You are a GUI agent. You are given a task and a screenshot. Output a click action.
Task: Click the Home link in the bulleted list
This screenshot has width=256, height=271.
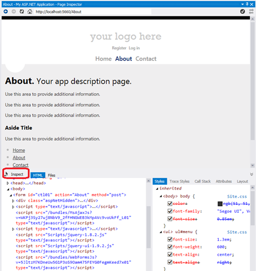tap(19, 150)
